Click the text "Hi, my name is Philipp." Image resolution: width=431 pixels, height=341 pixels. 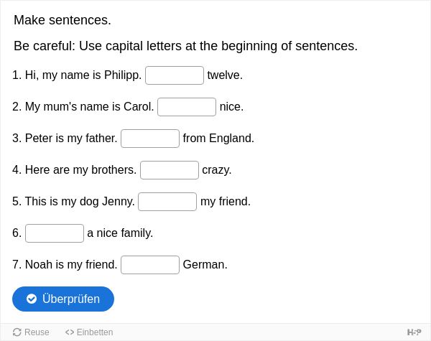click(83, 75)
